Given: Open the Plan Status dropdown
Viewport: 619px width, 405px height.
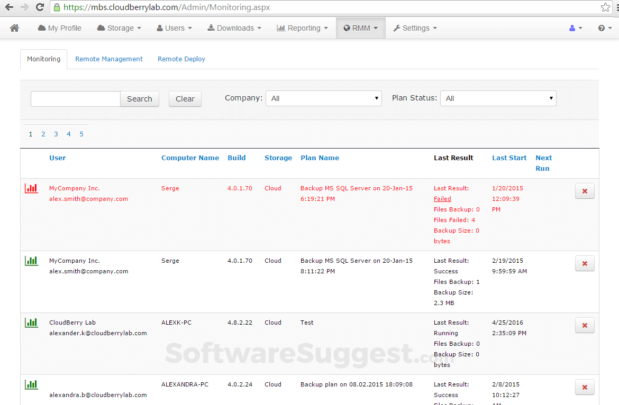Looking at the screenshot, I should point(498,98).
